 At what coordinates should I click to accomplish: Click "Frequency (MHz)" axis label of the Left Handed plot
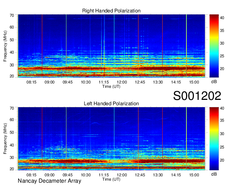pos(5,139)
